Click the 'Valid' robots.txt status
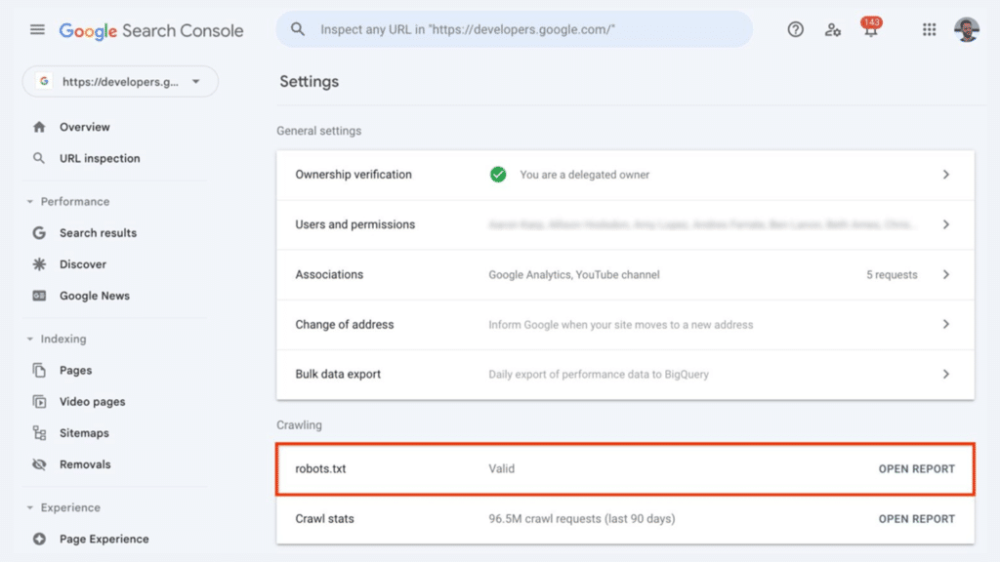The image size is (1000, 562). pyautogui.click(x=501, y=468)
